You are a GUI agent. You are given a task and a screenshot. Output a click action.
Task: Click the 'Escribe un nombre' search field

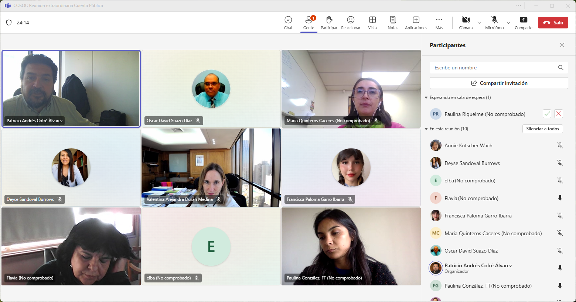[493, 68]
